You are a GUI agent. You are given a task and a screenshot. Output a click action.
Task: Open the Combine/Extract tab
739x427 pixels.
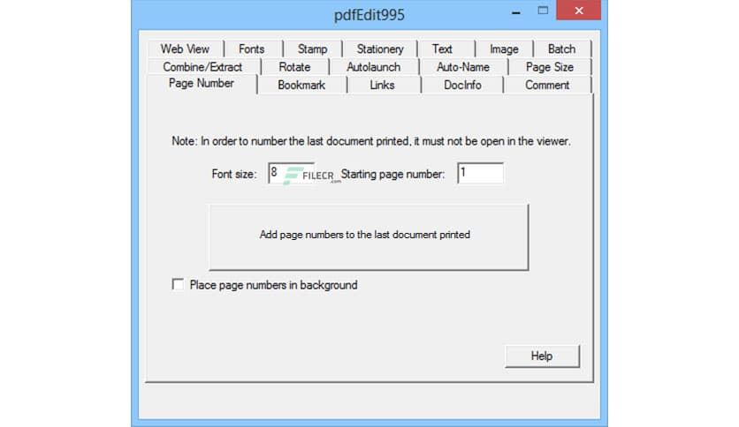pyautogui.click(x=202, y=67)
